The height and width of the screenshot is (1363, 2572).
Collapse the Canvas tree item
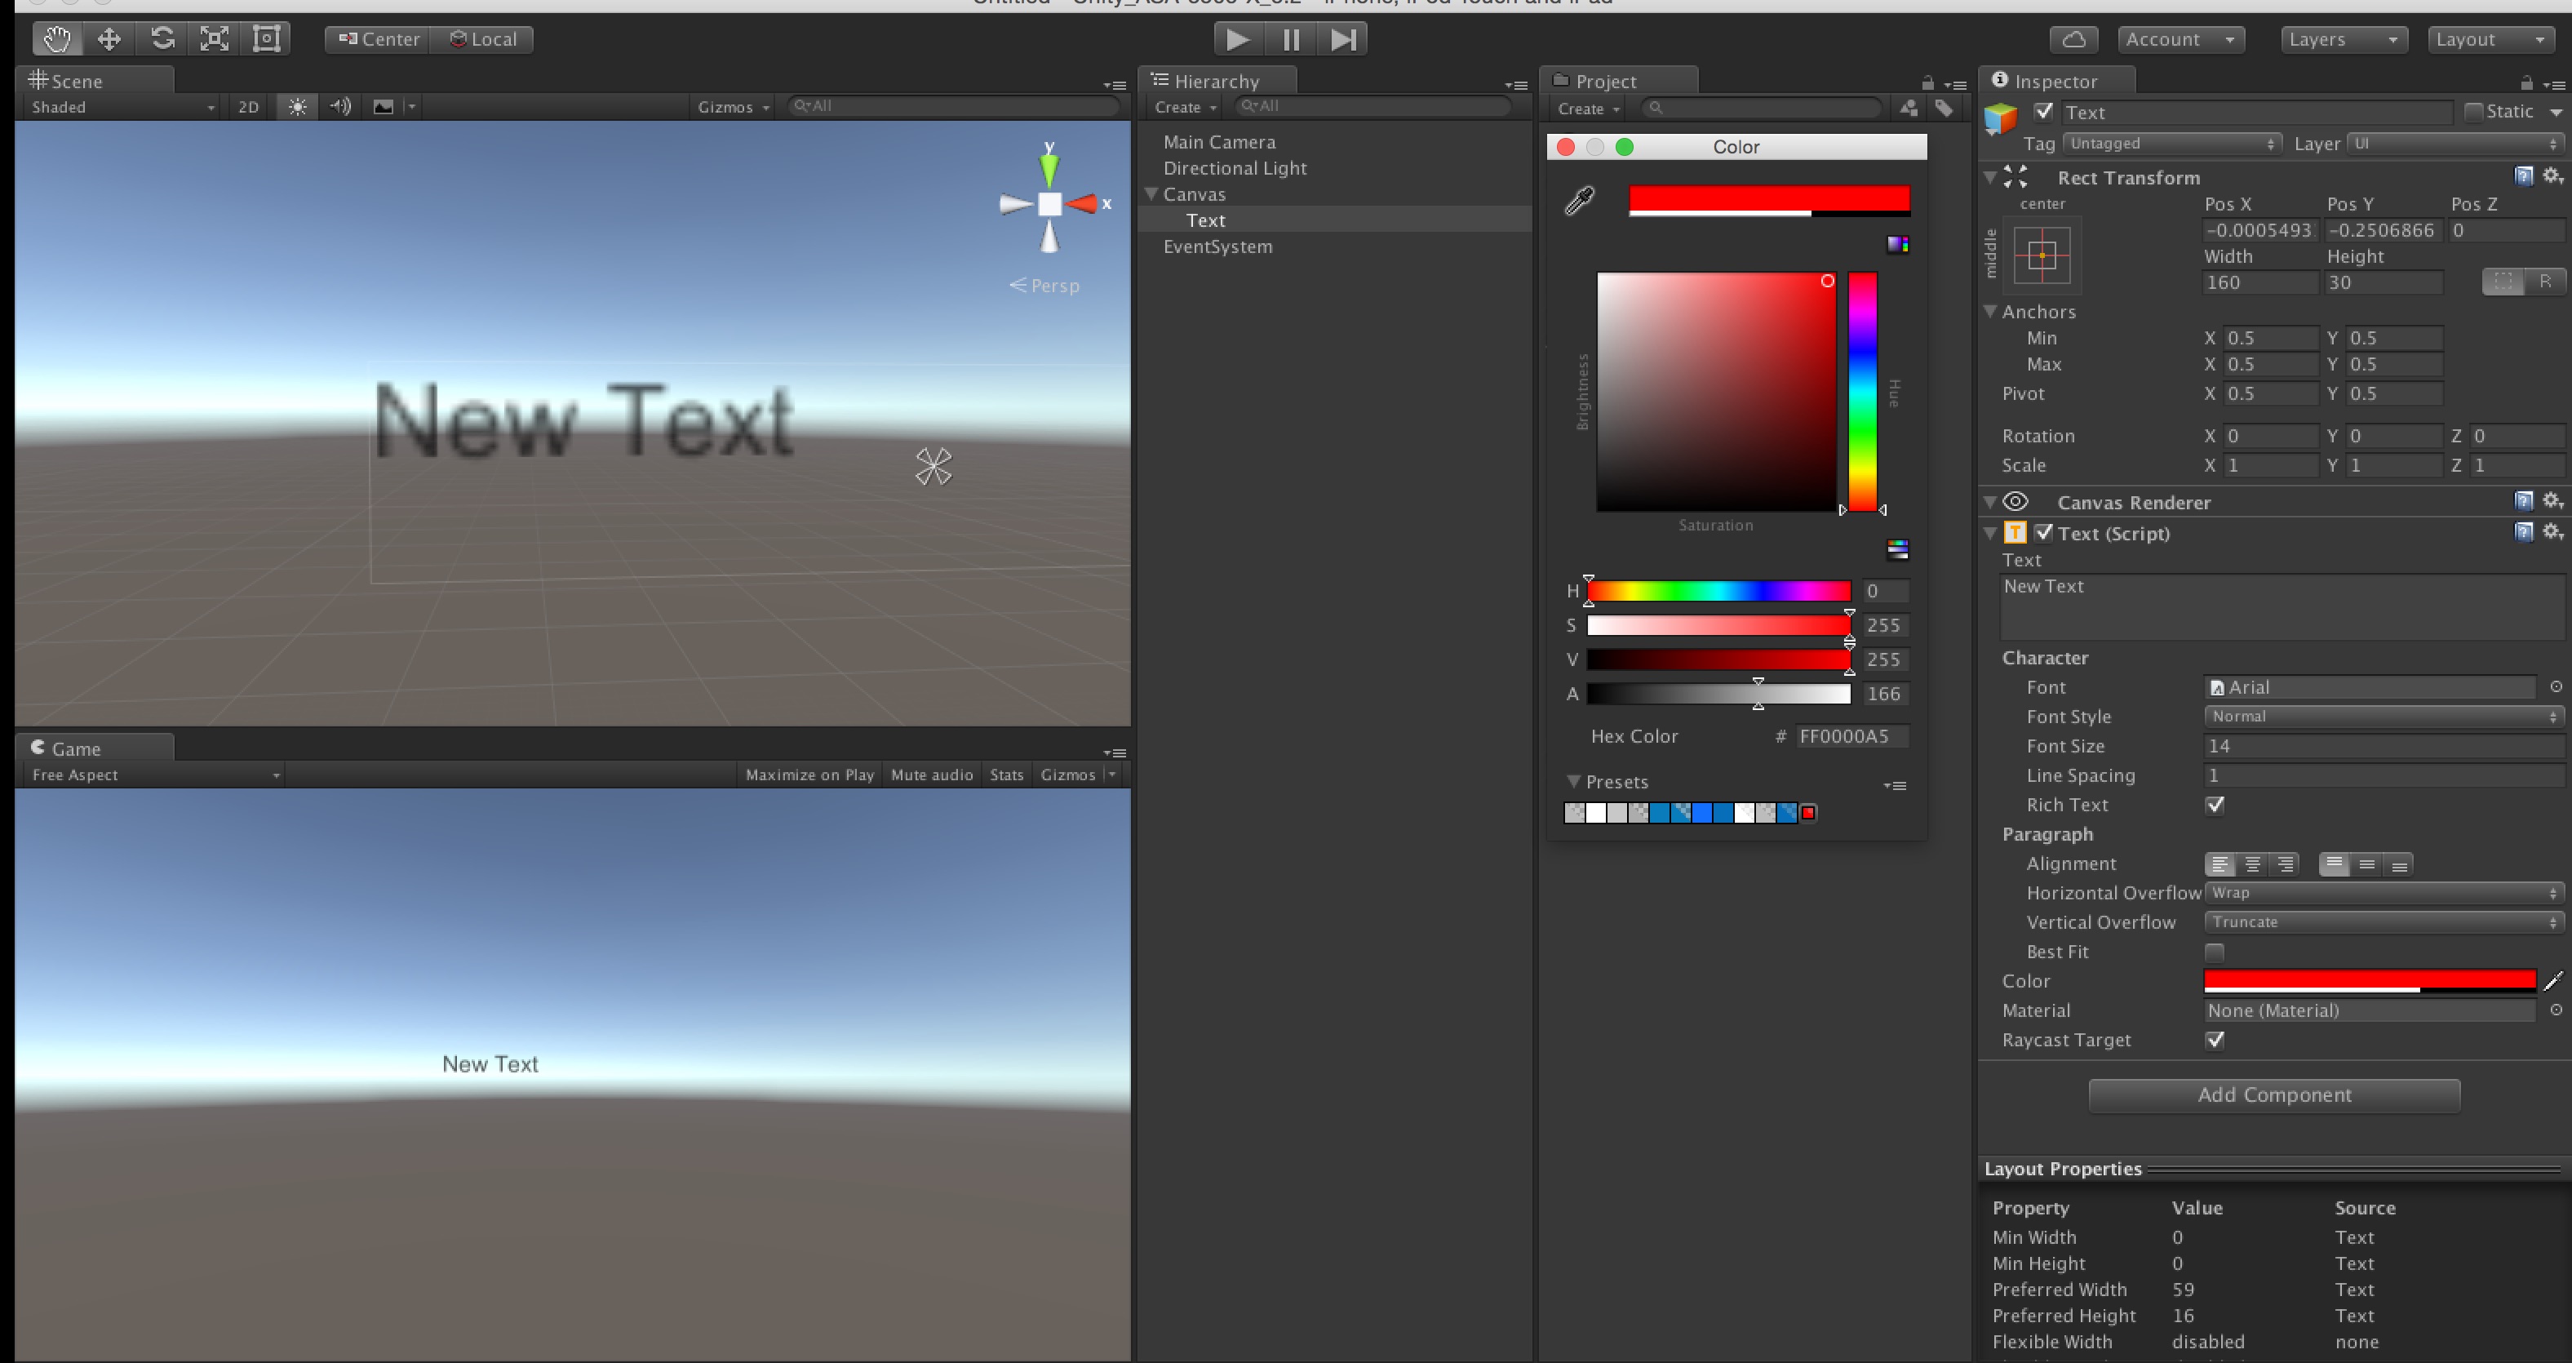coord(1151,193)
